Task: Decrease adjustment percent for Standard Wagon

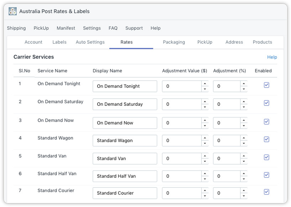Action: (244, 144)
